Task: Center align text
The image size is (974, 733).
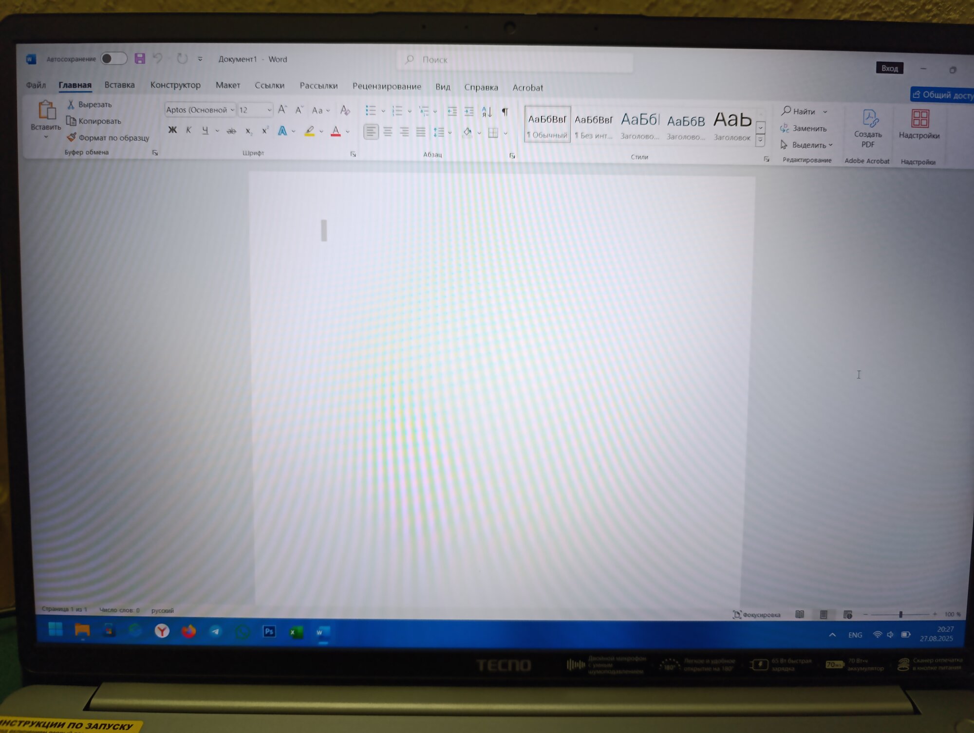Action: pos(388,132)
